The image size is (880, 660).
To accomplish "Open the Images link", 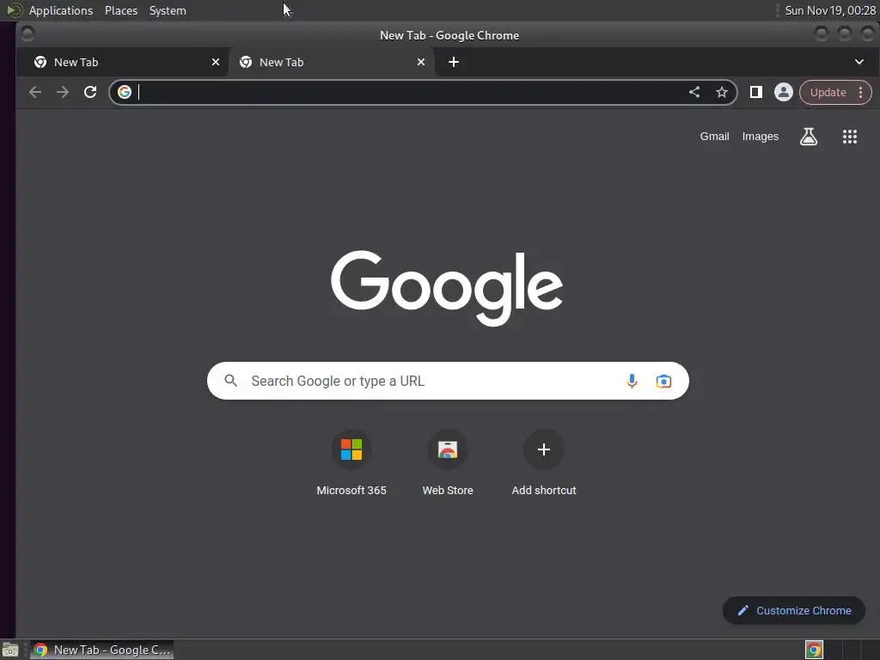I will coord(761,137).
